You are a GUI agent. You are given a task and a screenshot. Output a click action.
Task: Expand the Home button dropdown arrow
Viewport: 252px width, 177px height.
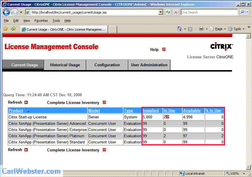click(185, 29)
